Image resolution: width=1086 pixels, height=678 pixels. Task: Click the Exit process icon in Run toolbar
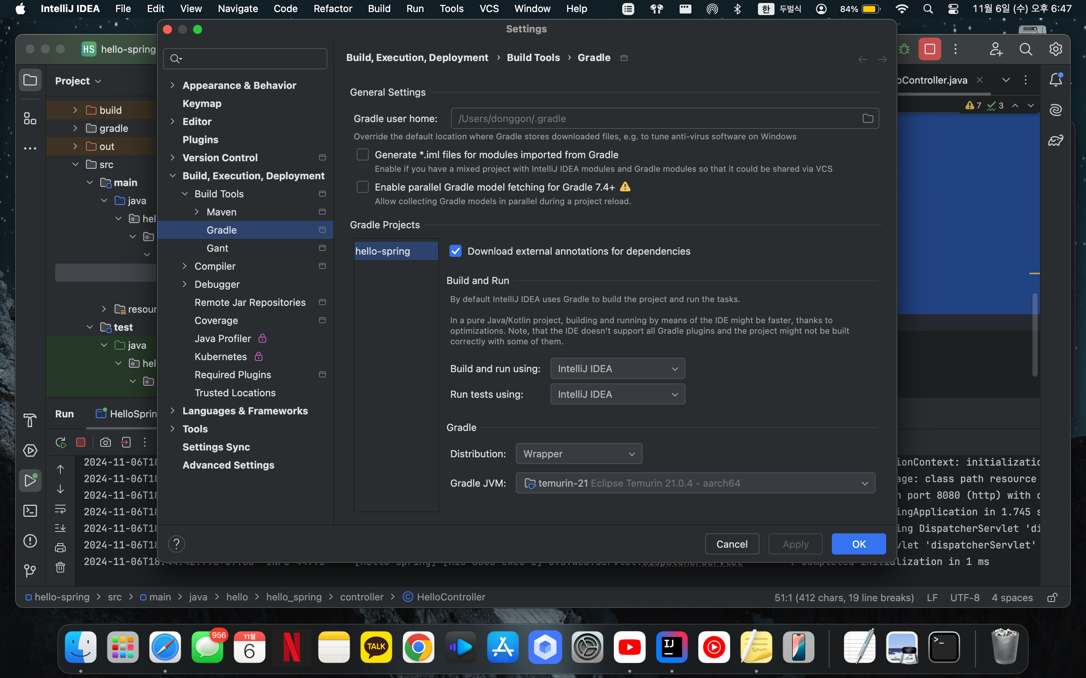[x=126, y=443]
